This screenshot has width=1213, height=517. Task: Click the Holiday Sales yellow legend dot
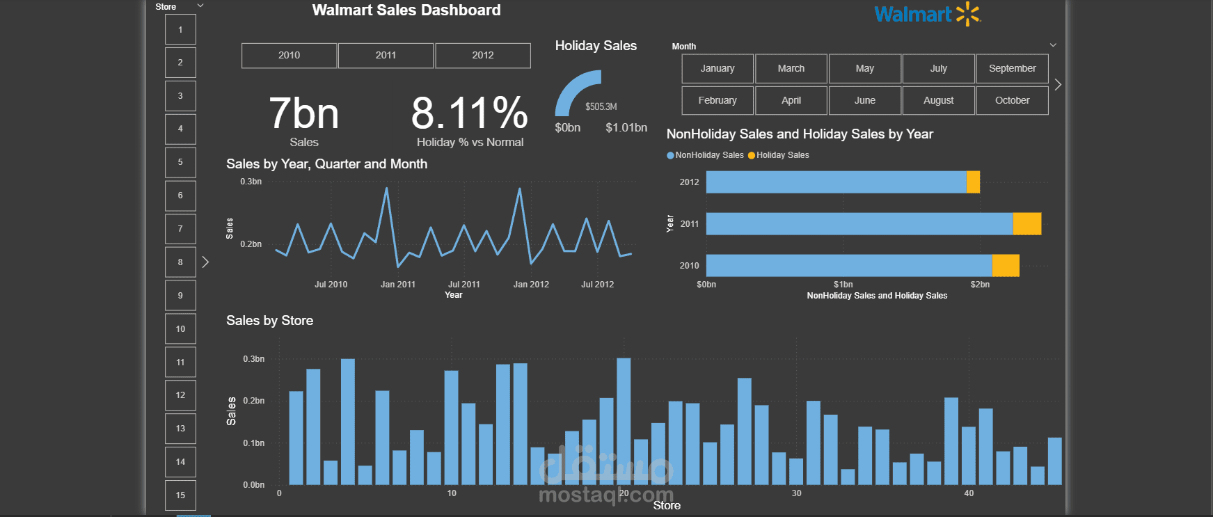point(752,155)
